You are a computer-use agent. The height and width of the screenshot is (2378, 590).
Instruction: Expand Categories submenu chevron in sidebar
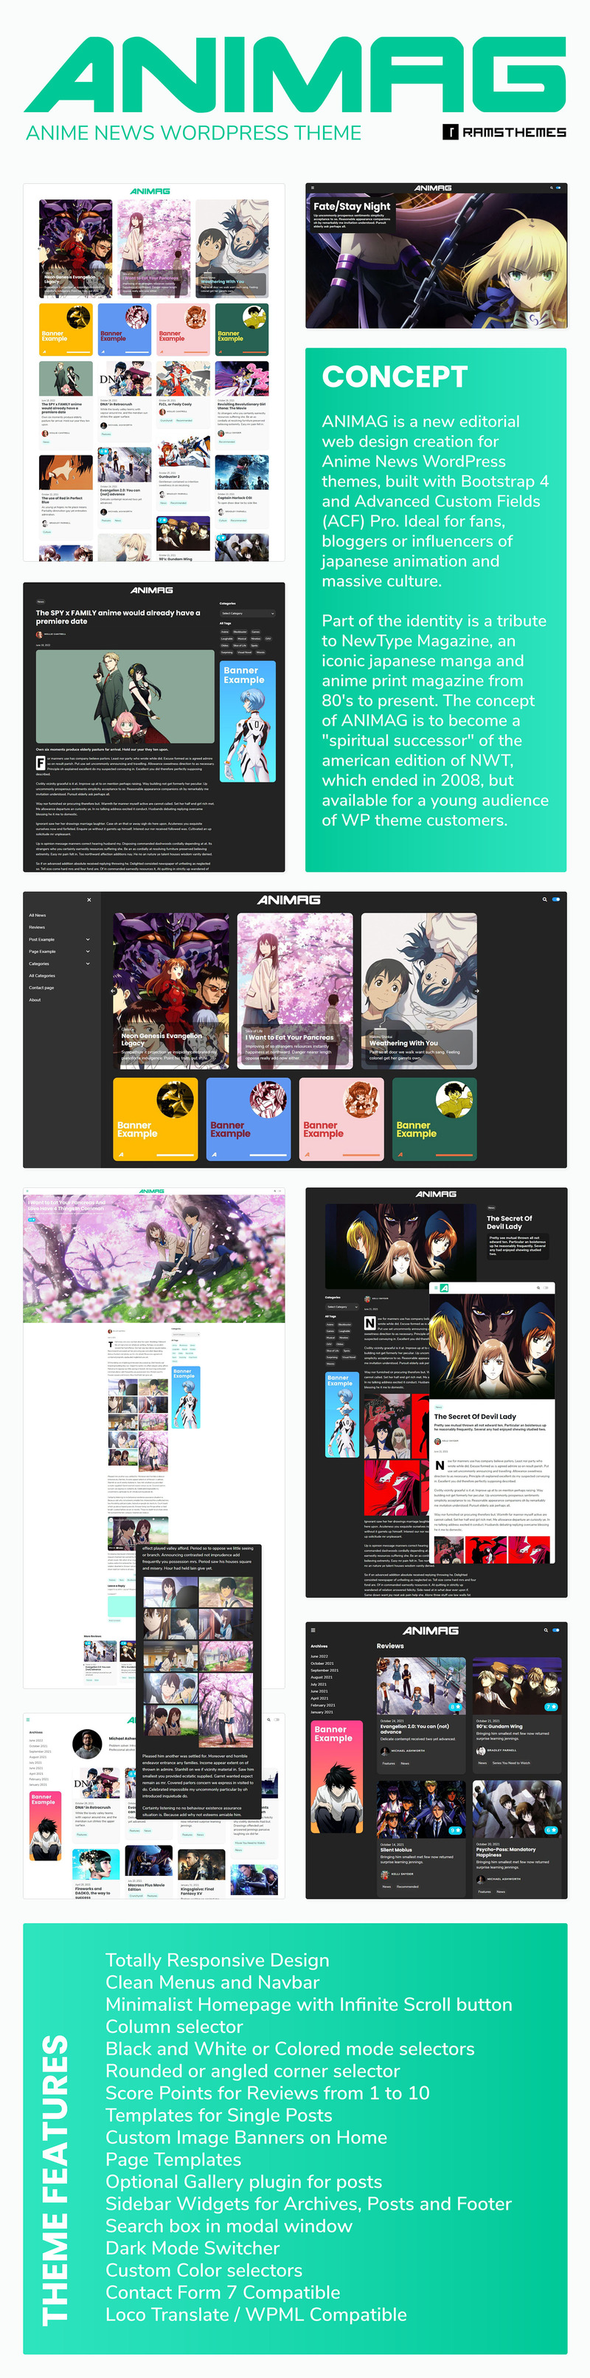pyautogui.click(x=88, y=963)
